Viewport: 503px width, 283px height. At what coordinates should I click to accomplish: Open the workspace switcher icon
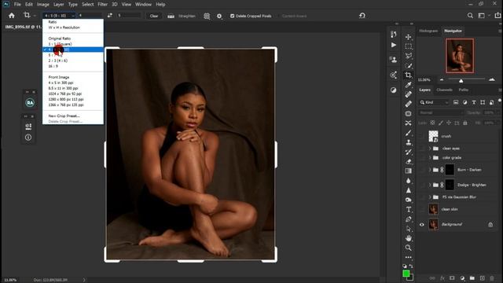tap(482, 16)
